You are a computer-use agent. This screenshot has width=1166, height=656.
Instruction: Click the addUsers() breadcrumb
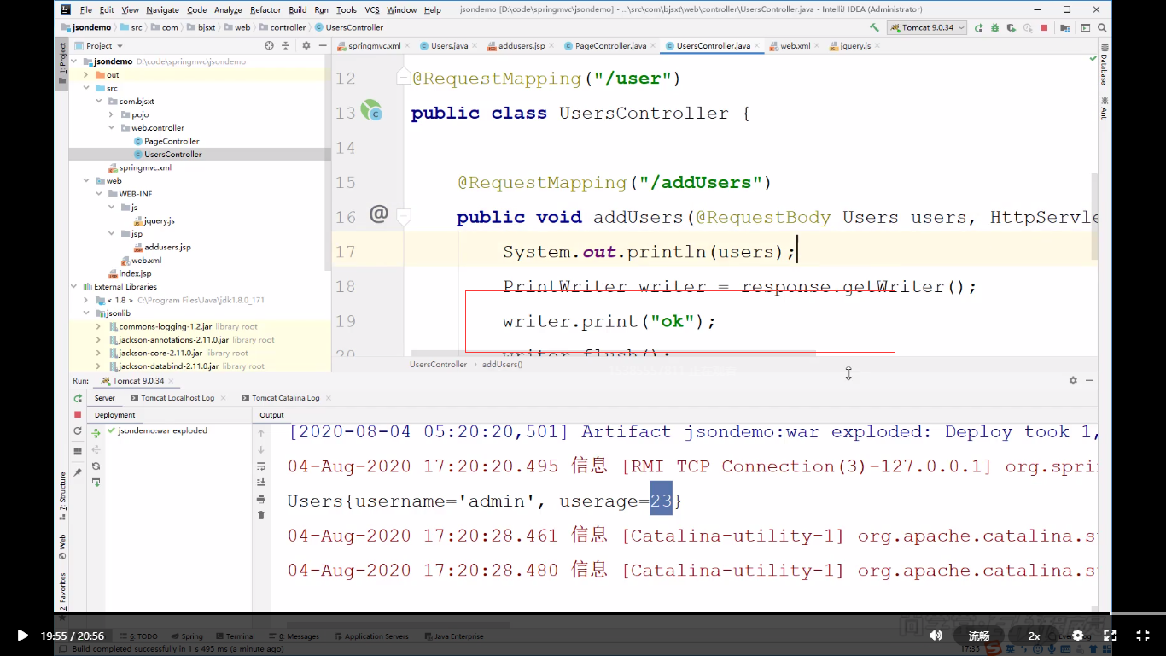pyautogui.click(x=502, y=365)
